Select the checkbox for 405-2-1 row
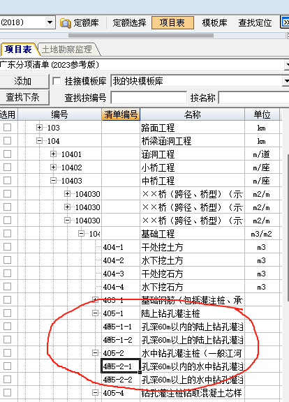 (x=8, y=366)
